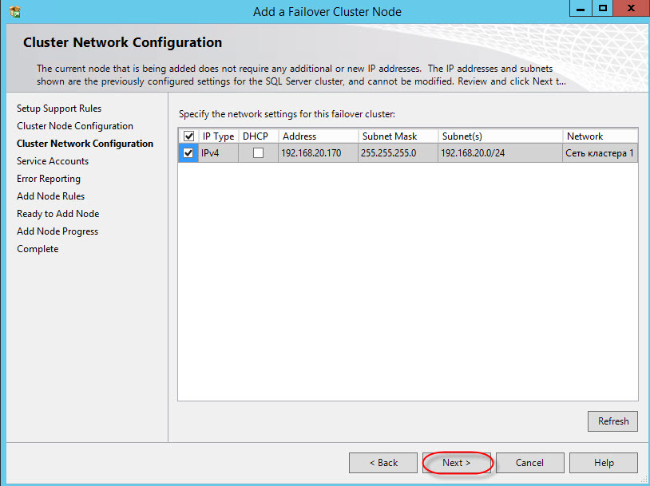Click the setup icon in title bar
The height and width of the screenshot is (486, 650).
coord(14,12)
